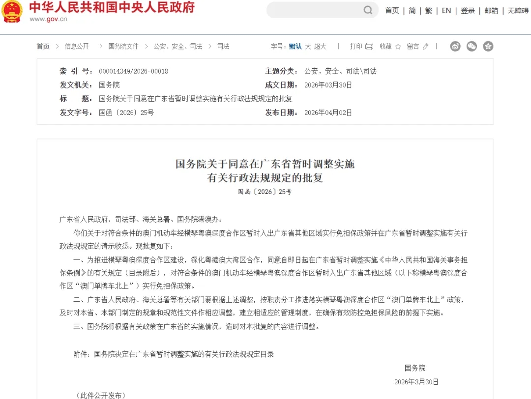Image resolution: width=531 pixels, height=399 pixels.
Task: Open 公安、安全、司法 breadcrumb category
Action: [178, 46]
